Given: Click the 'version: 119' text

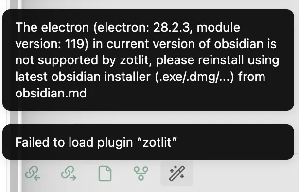Looking at the screenshot, I should pos(50,44).
